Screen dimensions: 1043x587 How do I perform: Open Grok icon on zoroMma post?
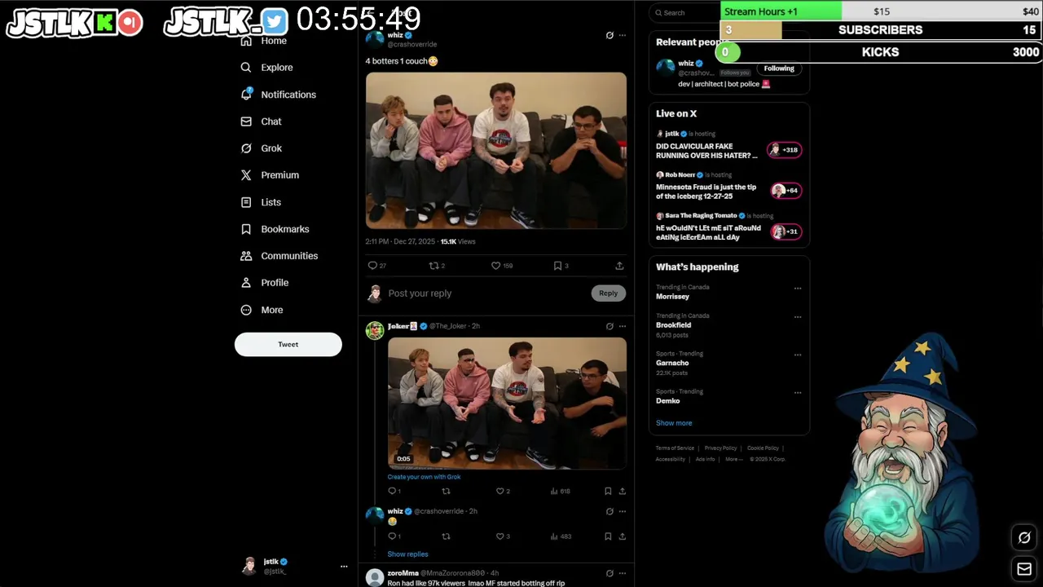click(610, 573)
